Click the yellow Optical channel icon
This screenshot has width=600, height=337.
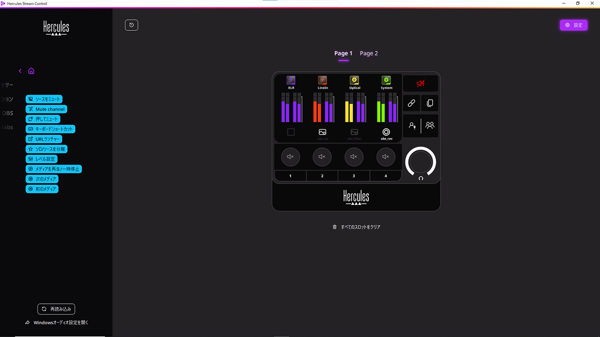[x=354, y=80]
